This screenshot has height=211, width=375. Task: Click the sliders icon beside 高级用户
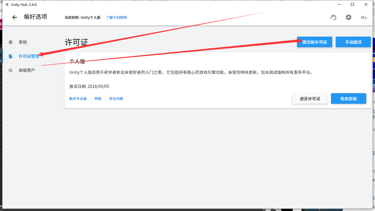tap(11, 70)
